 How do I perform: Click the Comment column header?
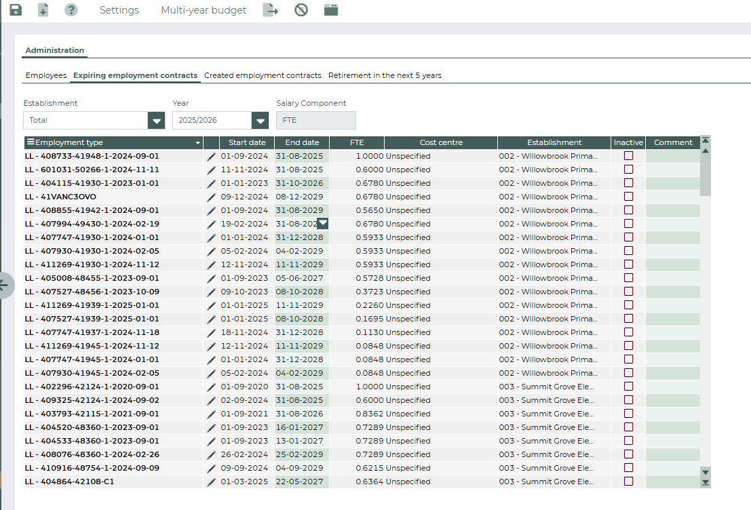click(x=673, y=142)
